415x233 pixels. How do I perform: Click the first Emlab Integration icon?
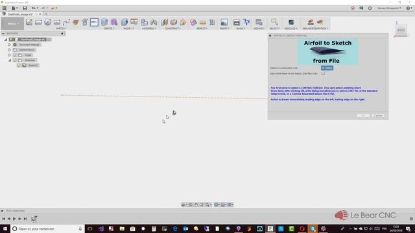pyautogui.click(x=311, y=22)
